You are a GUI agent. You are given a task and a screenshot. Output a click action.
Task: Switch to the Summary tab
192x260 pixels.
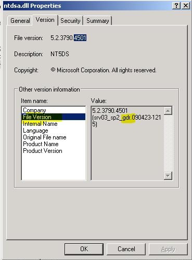(98, 21)
